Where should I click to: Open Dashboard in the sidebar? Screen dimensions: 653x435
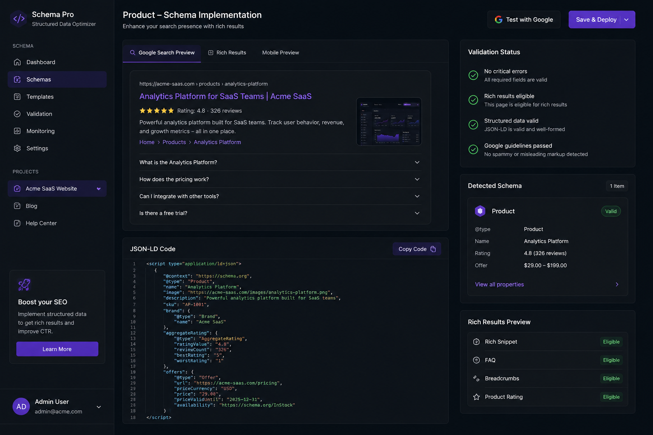57,62
